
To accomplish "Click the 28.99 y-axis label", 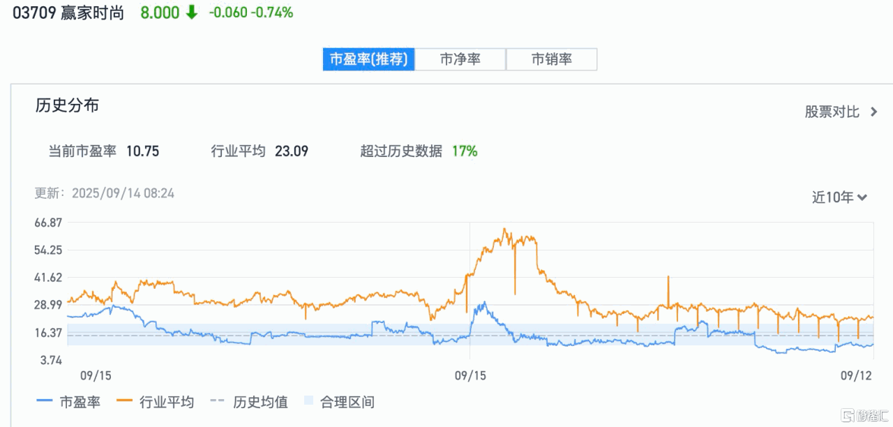I will point(49,305).
